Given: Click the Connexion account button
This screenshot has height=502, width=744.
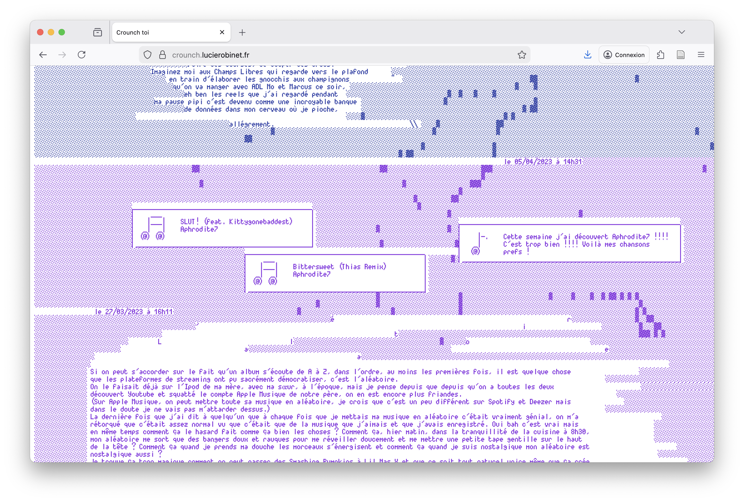Looking at the screenshot, I should (x=624, y=55).
